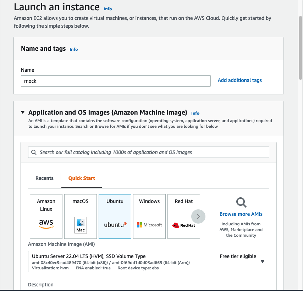This screenshot has width=303, height=291.
Task: Click the Root device type: ebs text
Action: pos(138,268)
